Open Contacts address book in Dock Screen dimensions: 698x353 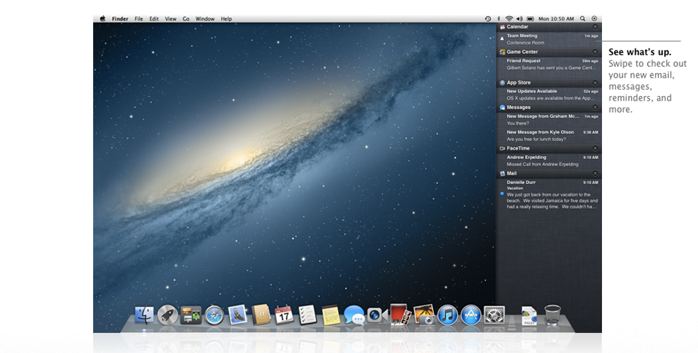coord(261,315)
